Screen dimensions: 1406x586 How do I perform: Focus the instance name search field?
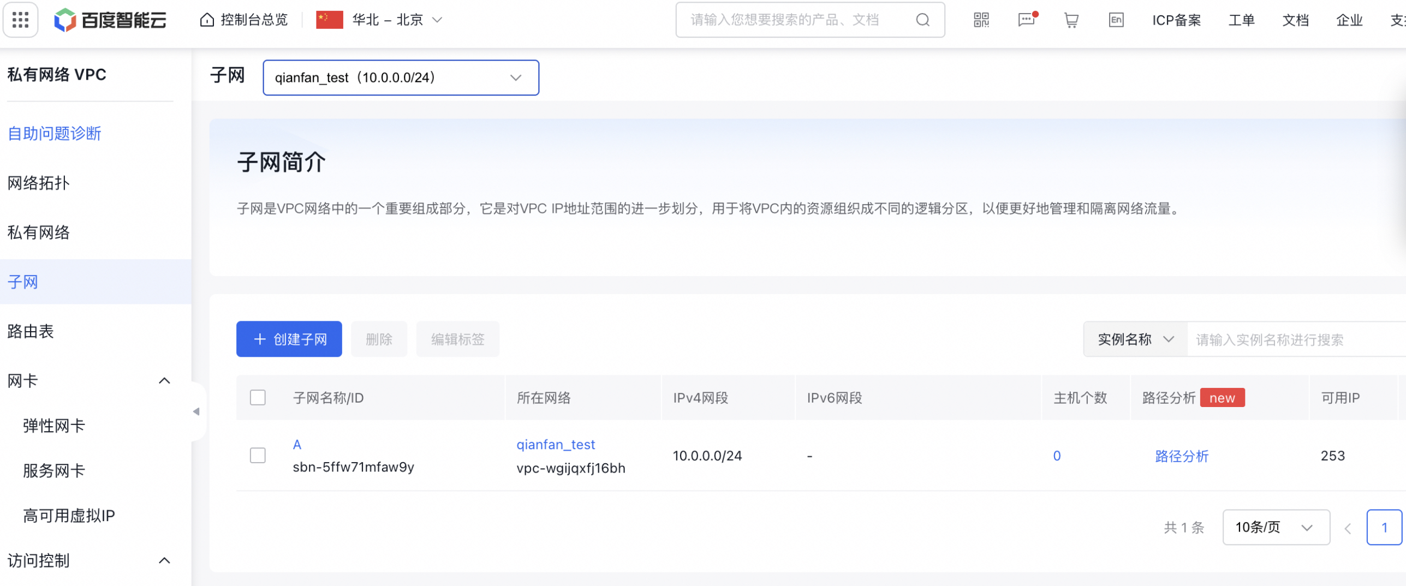click(x=1297, y=339)
